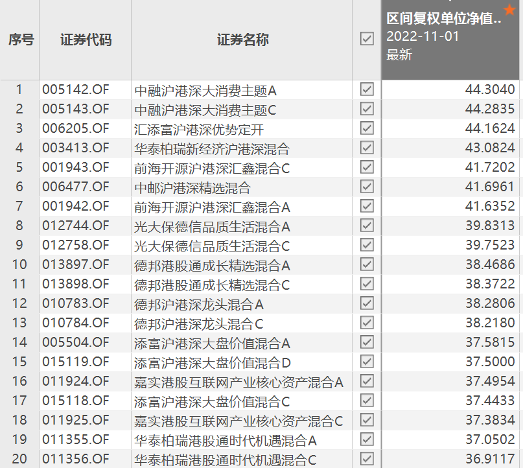Image resolution: width=523 pixels, height=468 pixels.
Task: Select the value 38.2806
Action: (490, 303)
